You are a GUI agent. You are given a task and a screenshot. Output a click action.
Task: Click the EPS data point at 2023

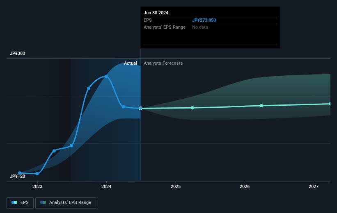click(37, 174)
